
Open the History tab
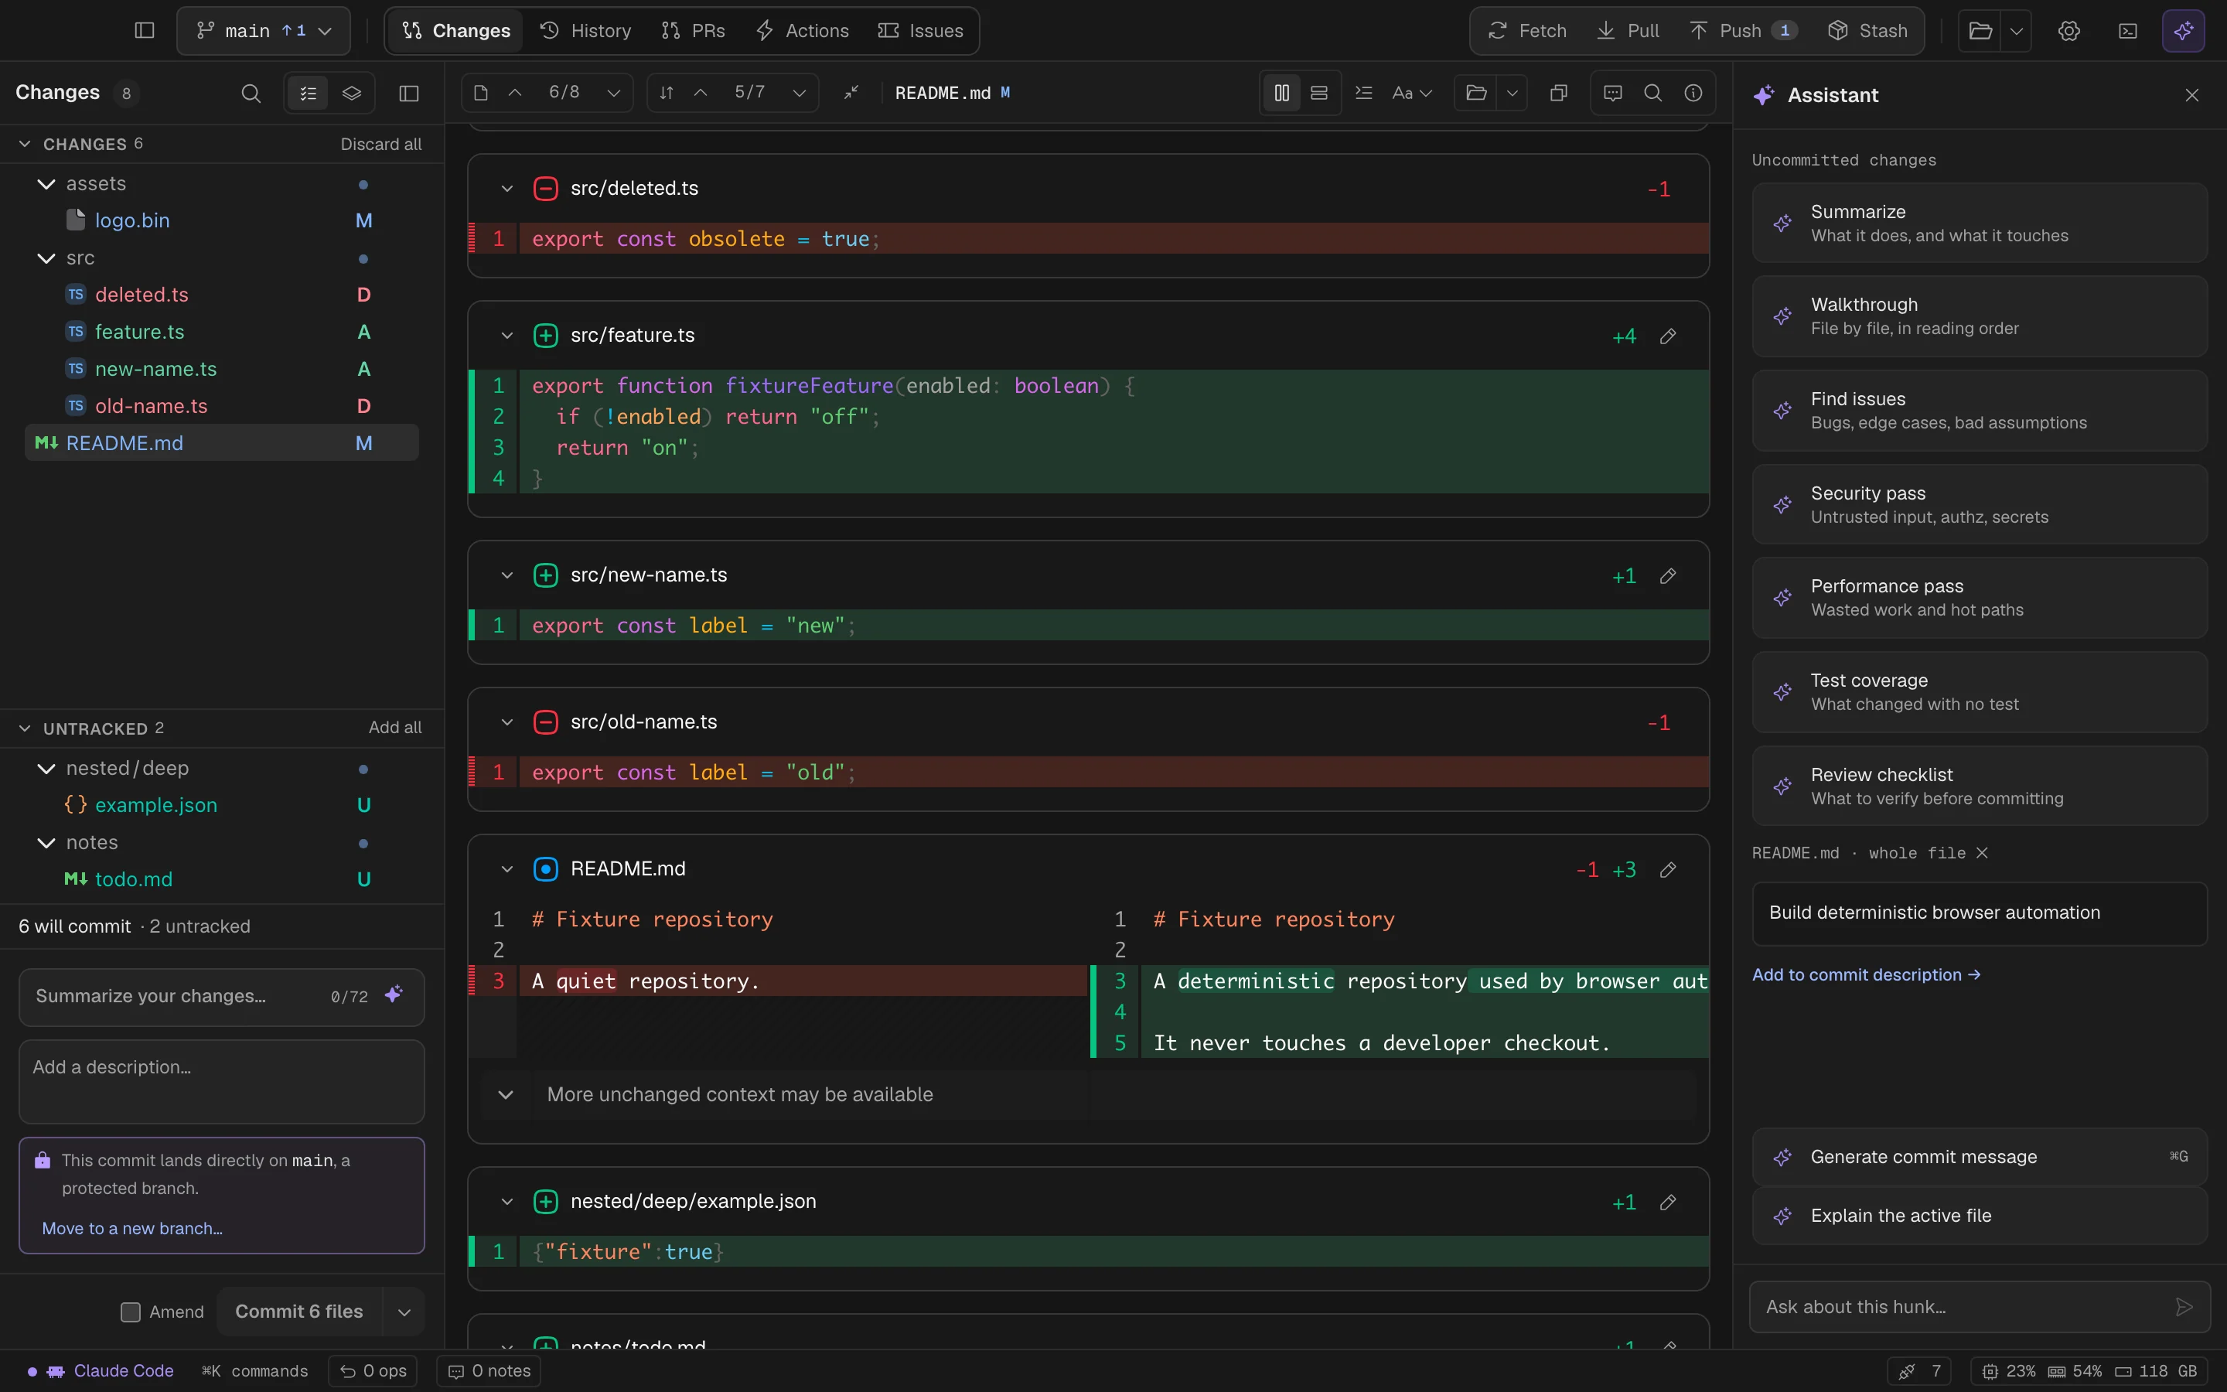pyautogui.click(x=585, y=30)
